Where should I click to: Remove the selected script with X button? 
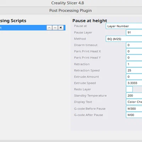click(61, 28)
